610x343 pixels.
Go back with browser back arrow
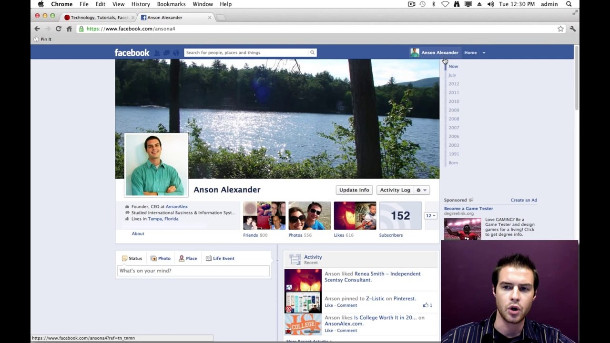(37, 29)
